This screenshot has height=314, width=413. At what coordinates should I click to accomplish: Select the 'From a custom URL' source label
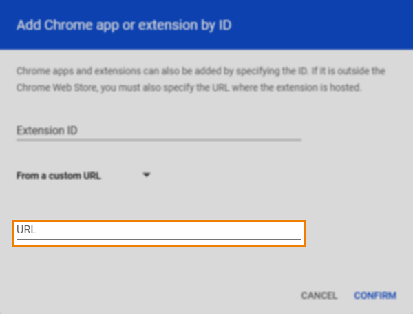59,176
